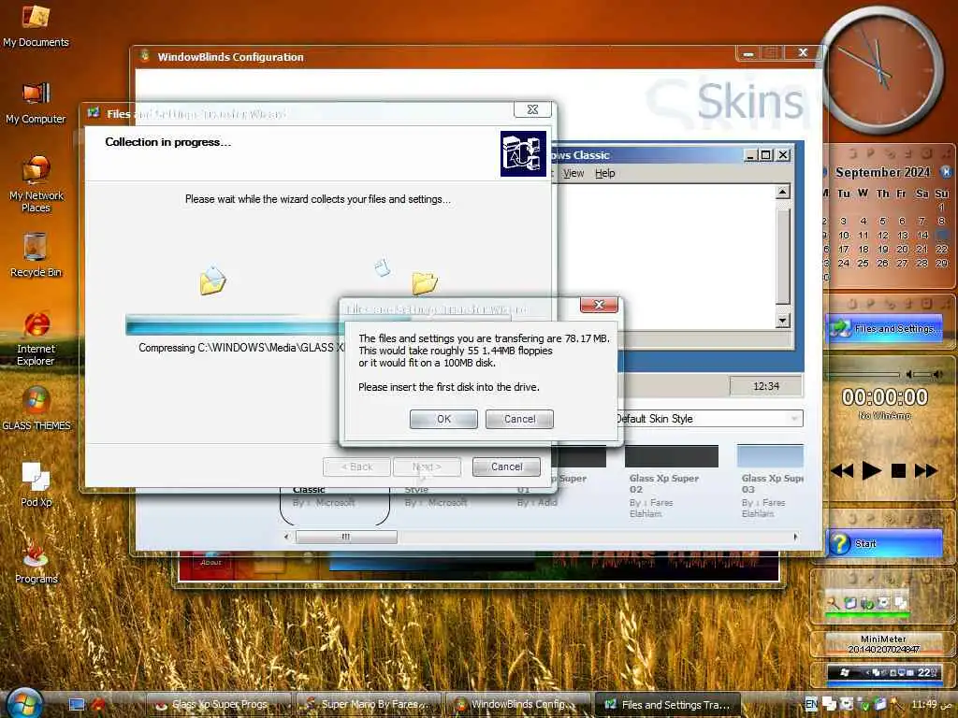Click Cancel in the transfer wizard

coord(506,467)
